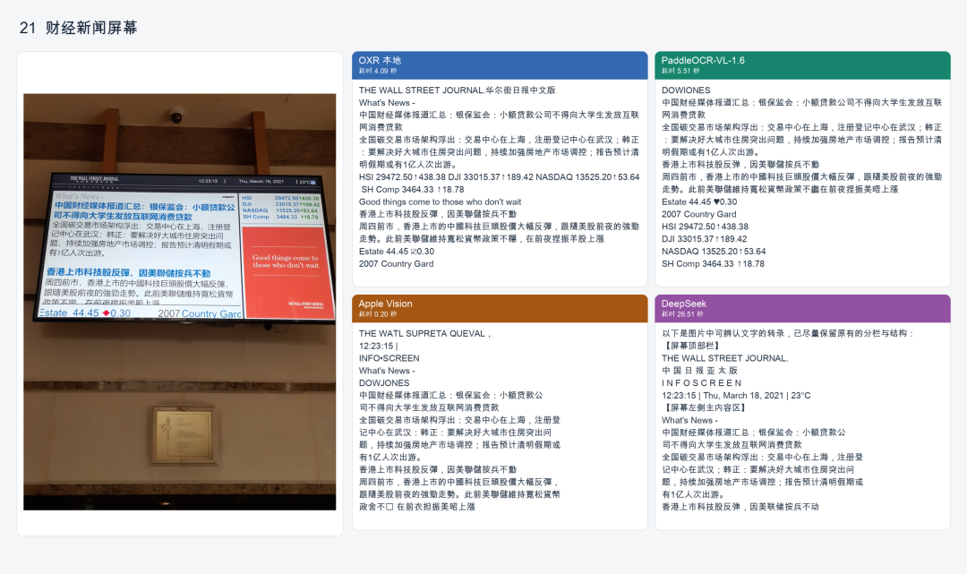Select the spaced "I N F O S C R E E N" line
The image size is (967, 574).
702,383
